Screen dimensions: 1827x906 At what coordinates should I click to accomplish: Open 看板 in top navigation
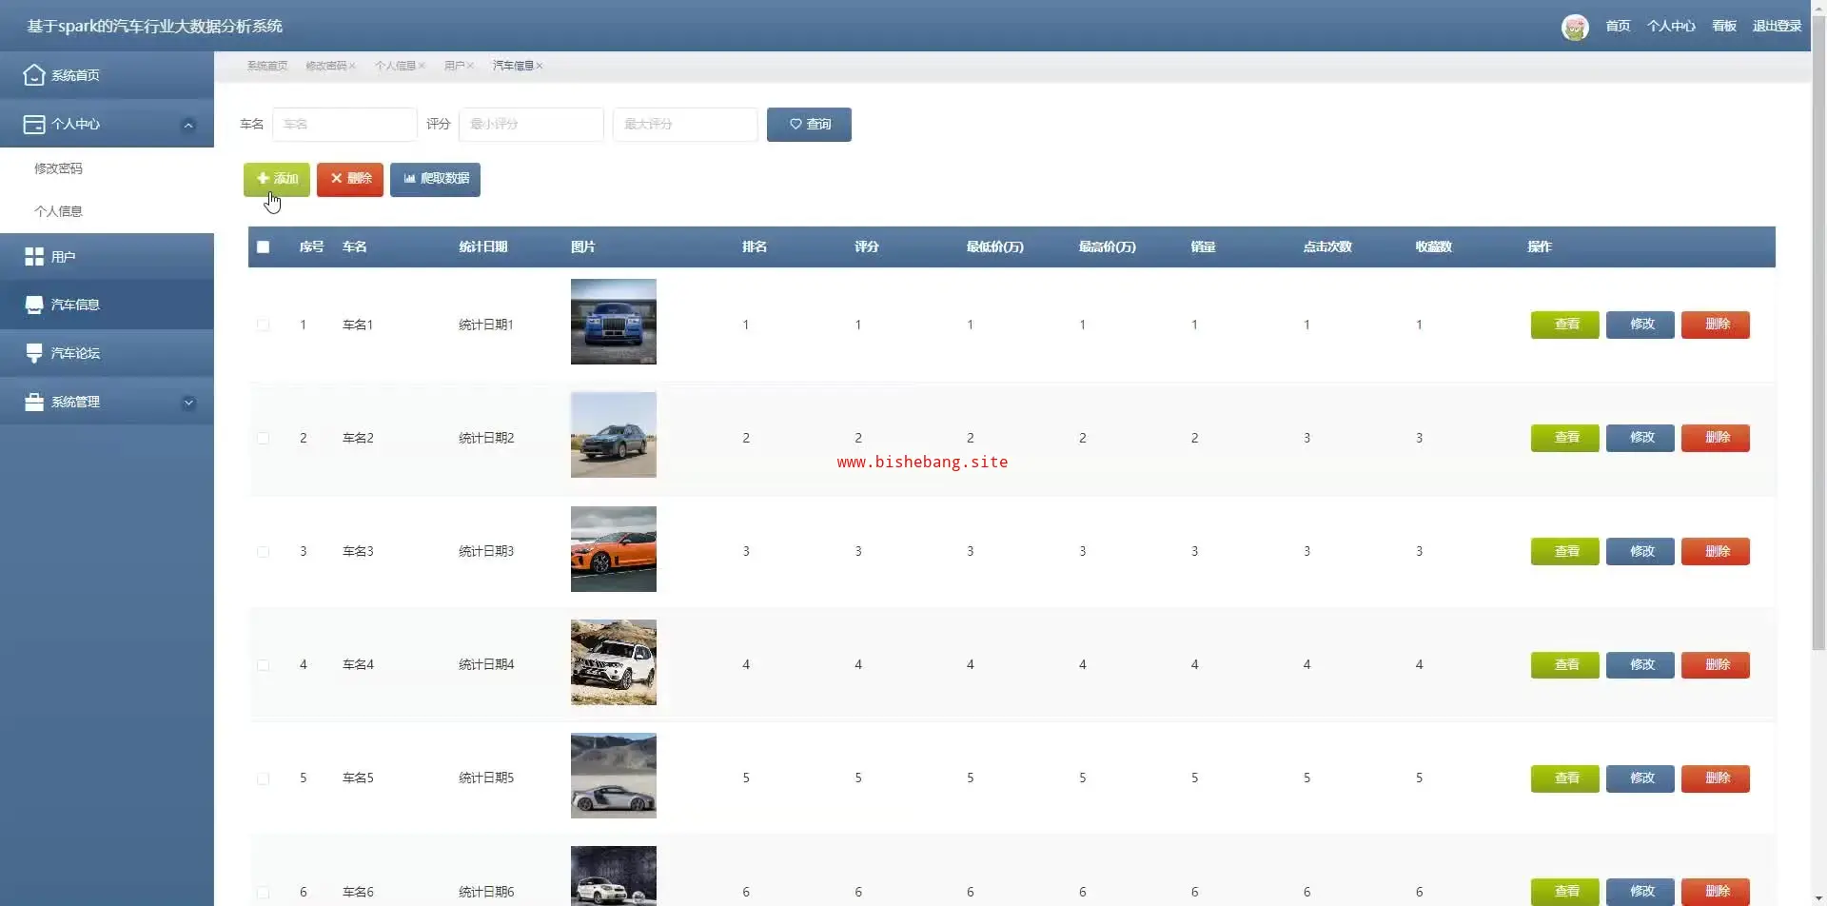tap(1723, 27)
